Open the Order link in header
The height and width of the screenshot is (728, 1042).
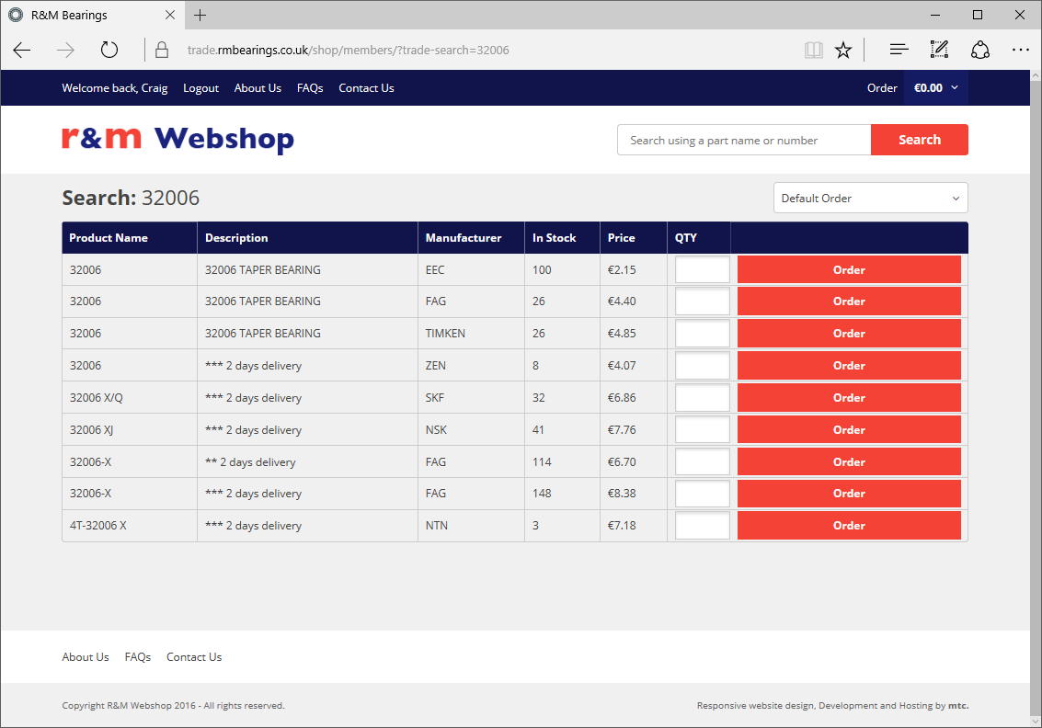click(x=882, y=87)
